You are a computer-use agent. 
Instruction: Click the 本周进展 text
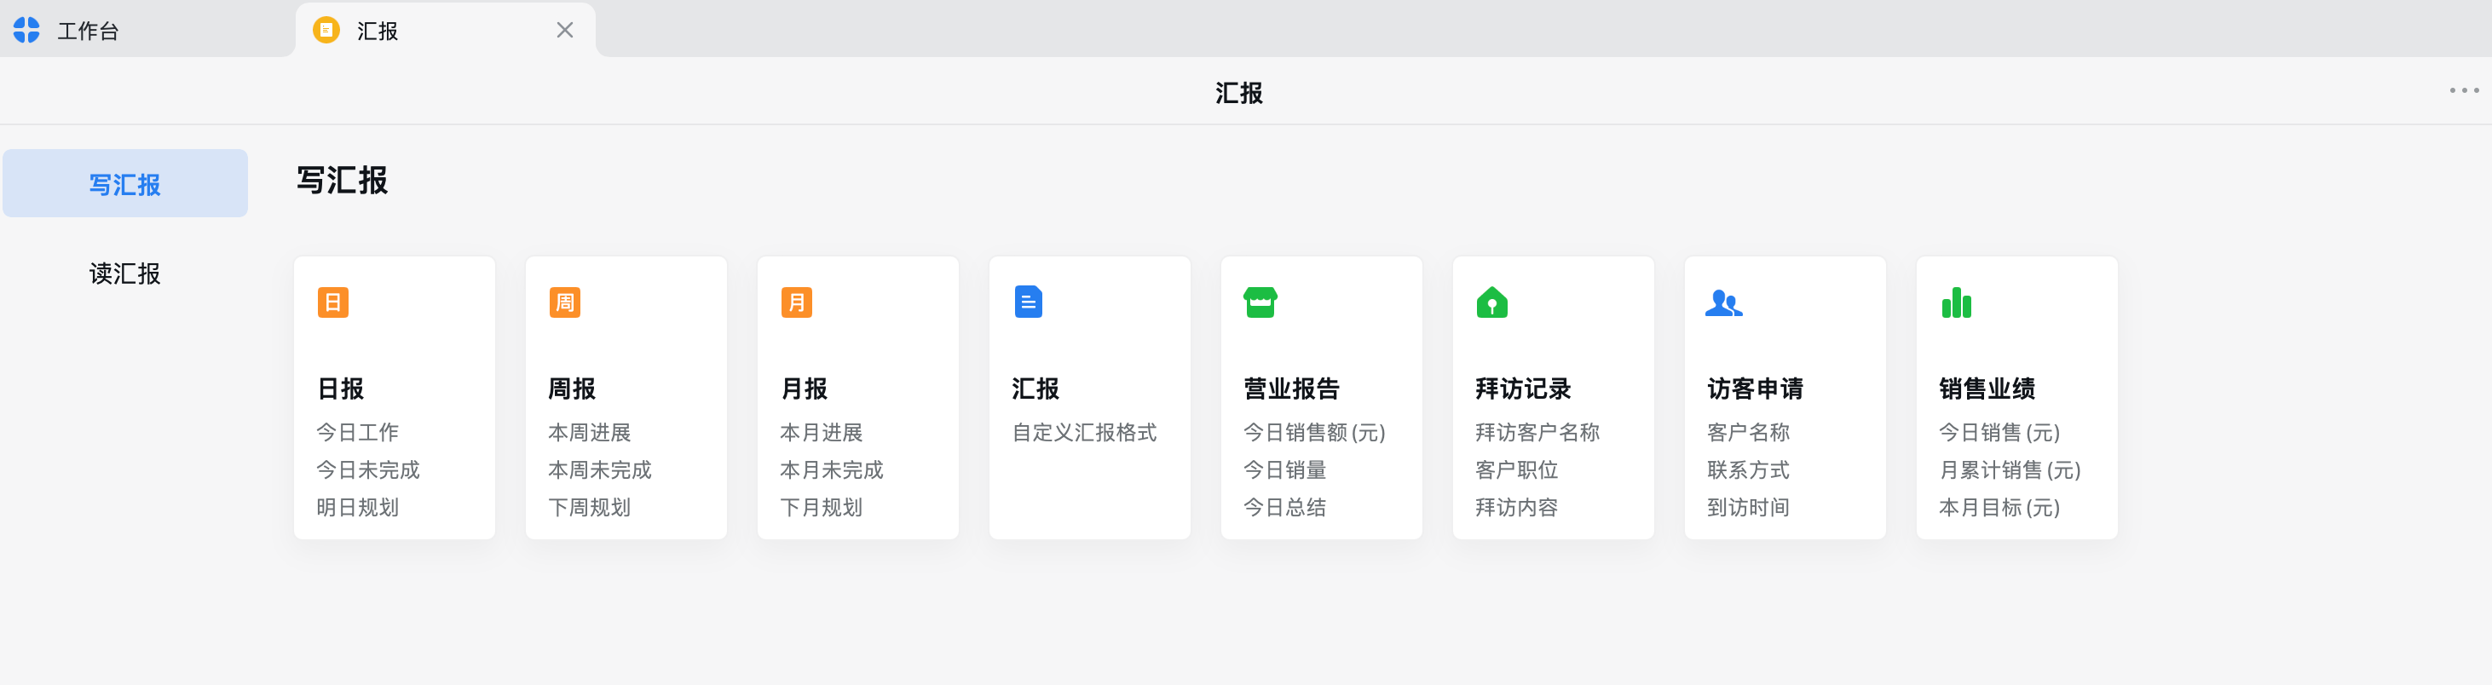590,431
